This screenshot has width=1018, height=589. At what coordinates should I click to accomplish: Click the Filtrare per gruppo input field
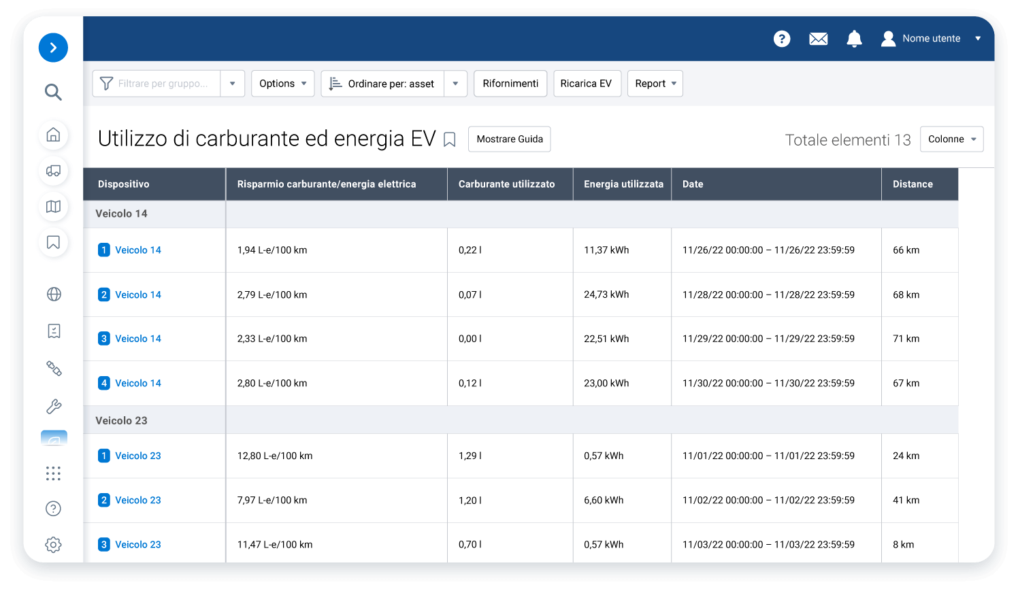[162, 84]
